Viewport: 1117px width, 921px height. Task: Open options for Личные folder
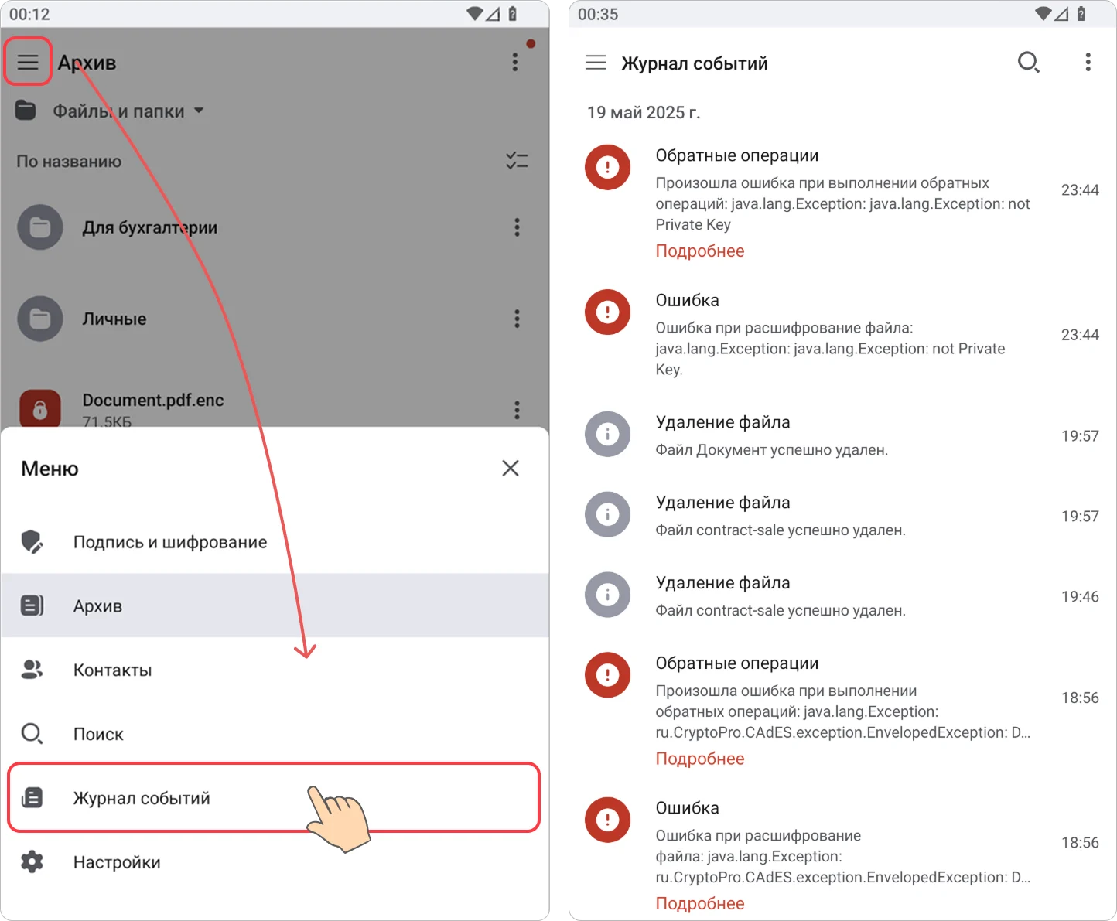517,319
